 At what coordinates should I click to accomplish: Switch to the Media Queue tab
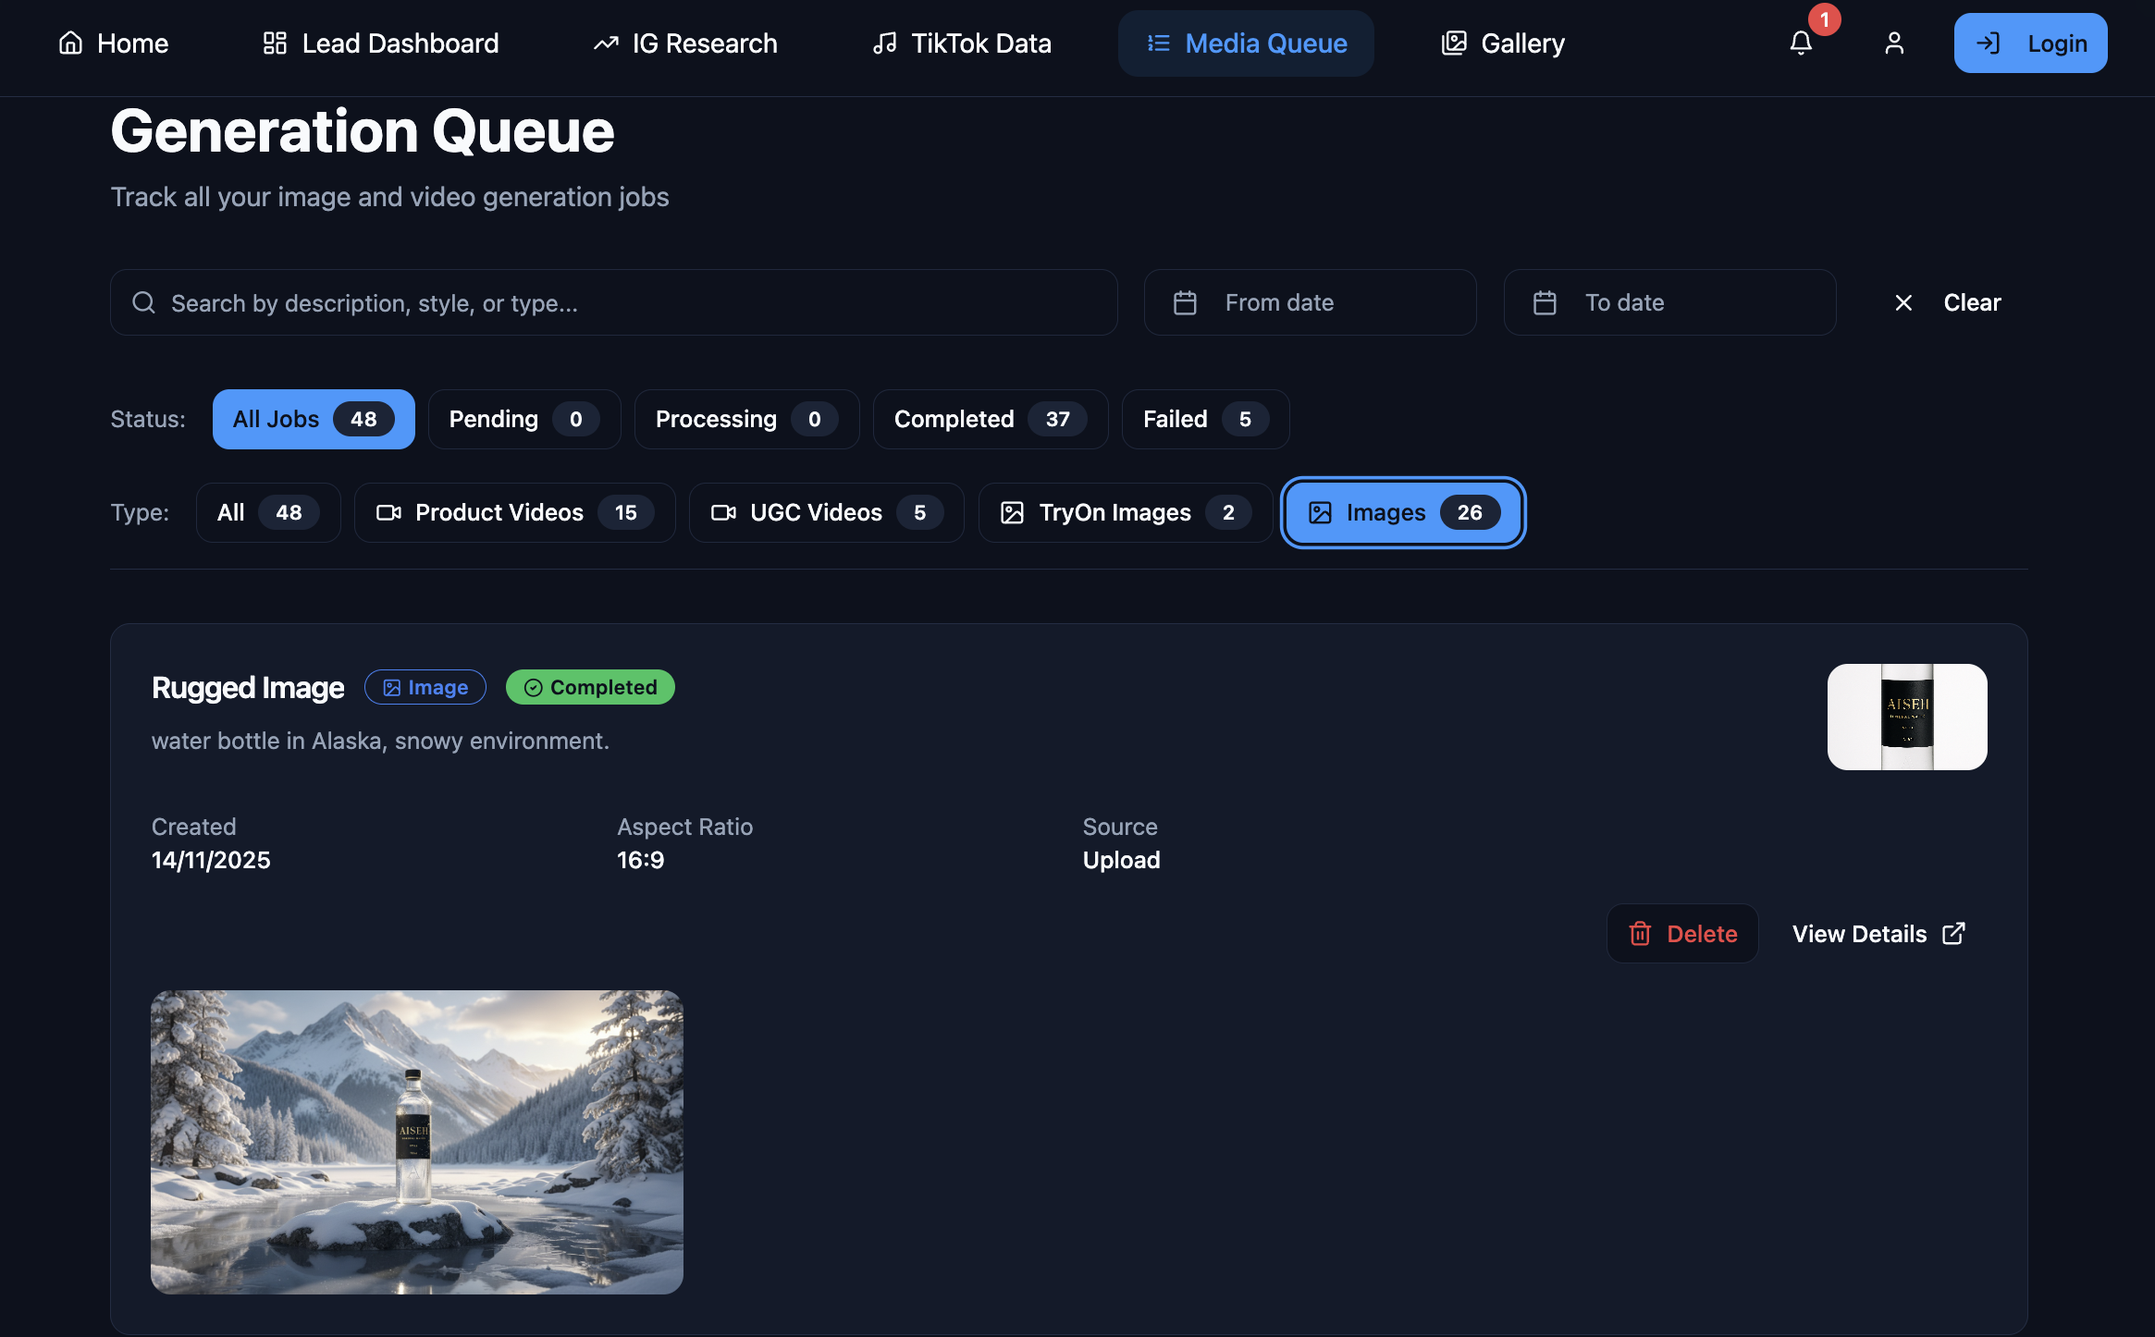[1245, 43]
